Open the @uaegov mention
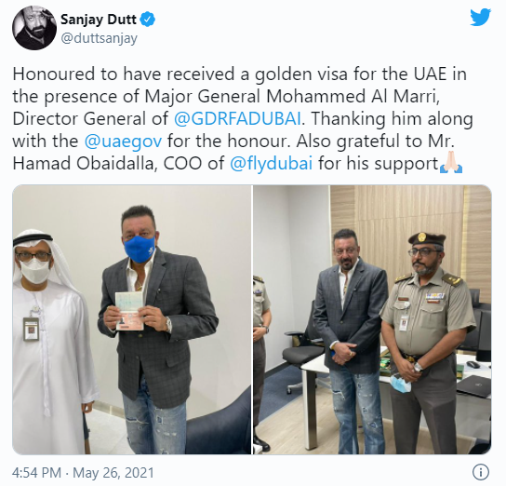The height and width of the screenshot is (486, 506). pyautogui.click(x=123, y=142)
